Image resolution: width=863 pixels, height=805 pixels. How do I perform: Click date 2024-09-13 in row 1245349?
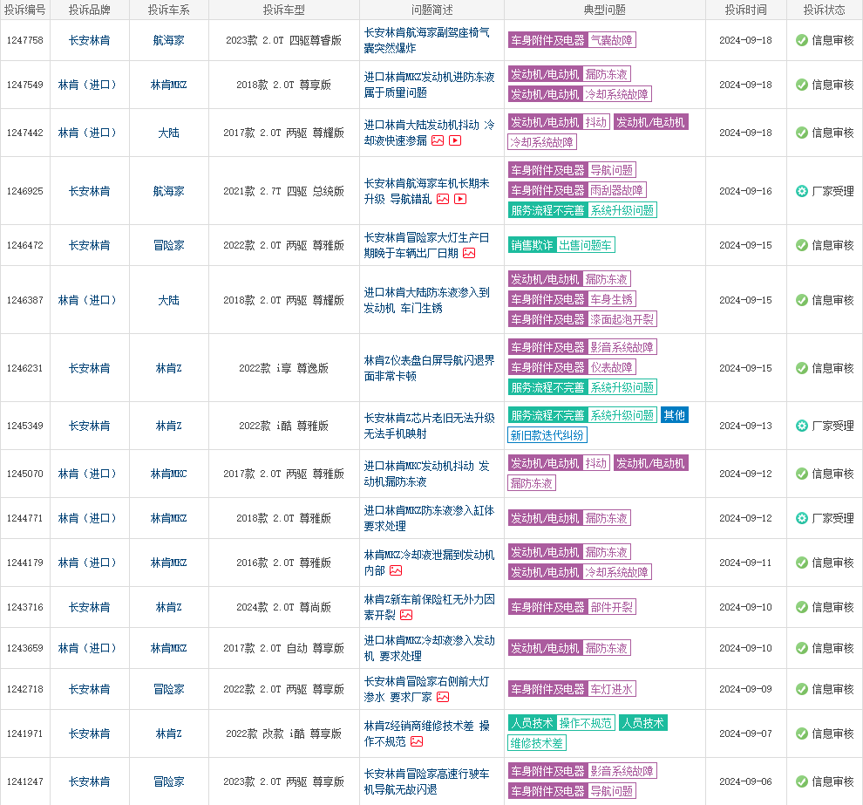[x=746, y=426]
